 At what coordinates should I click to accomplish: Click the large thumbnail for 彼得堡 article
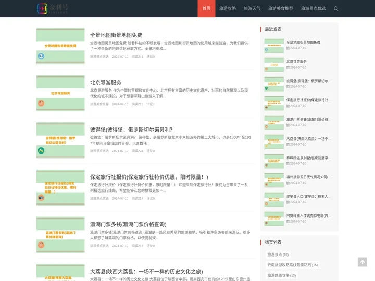coord(60,140)
